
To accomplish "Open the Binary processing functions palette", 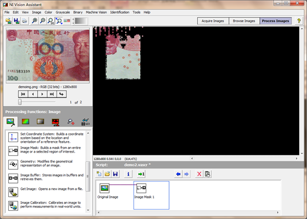I will pos(55,122).
